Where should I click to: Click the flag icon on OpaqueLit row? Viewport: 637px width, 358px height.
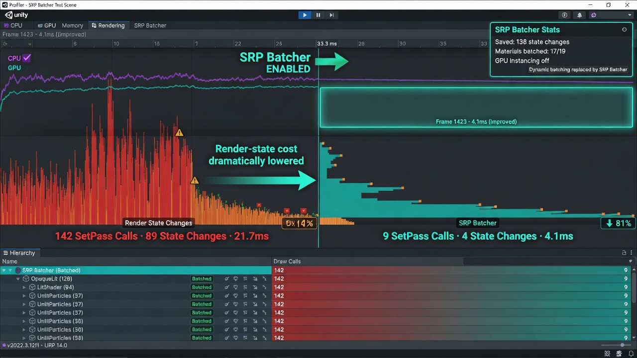coord(245,279)
